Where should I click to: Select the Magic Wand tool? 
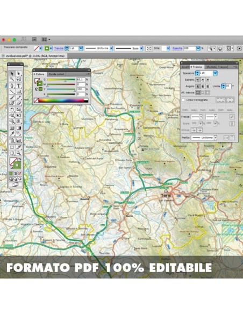tap(12, 79)
